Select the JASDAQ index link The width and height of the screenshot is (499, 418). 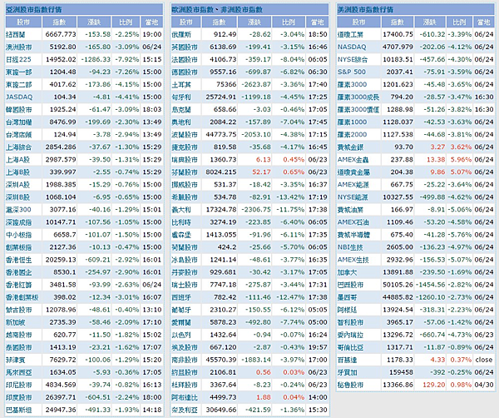coord(19,97)
